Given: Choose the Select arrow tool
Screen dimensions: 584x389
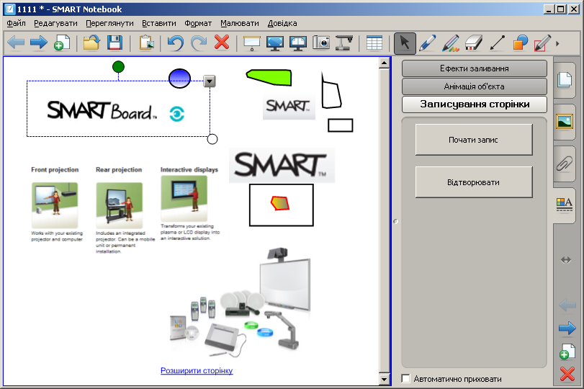Looking at the screenshot, I should click(x=405, y=43).
